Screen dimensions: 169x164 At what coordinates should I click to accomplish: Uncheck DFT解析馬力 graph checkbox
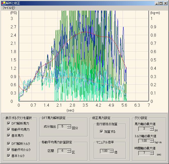(x=9, y=123)
